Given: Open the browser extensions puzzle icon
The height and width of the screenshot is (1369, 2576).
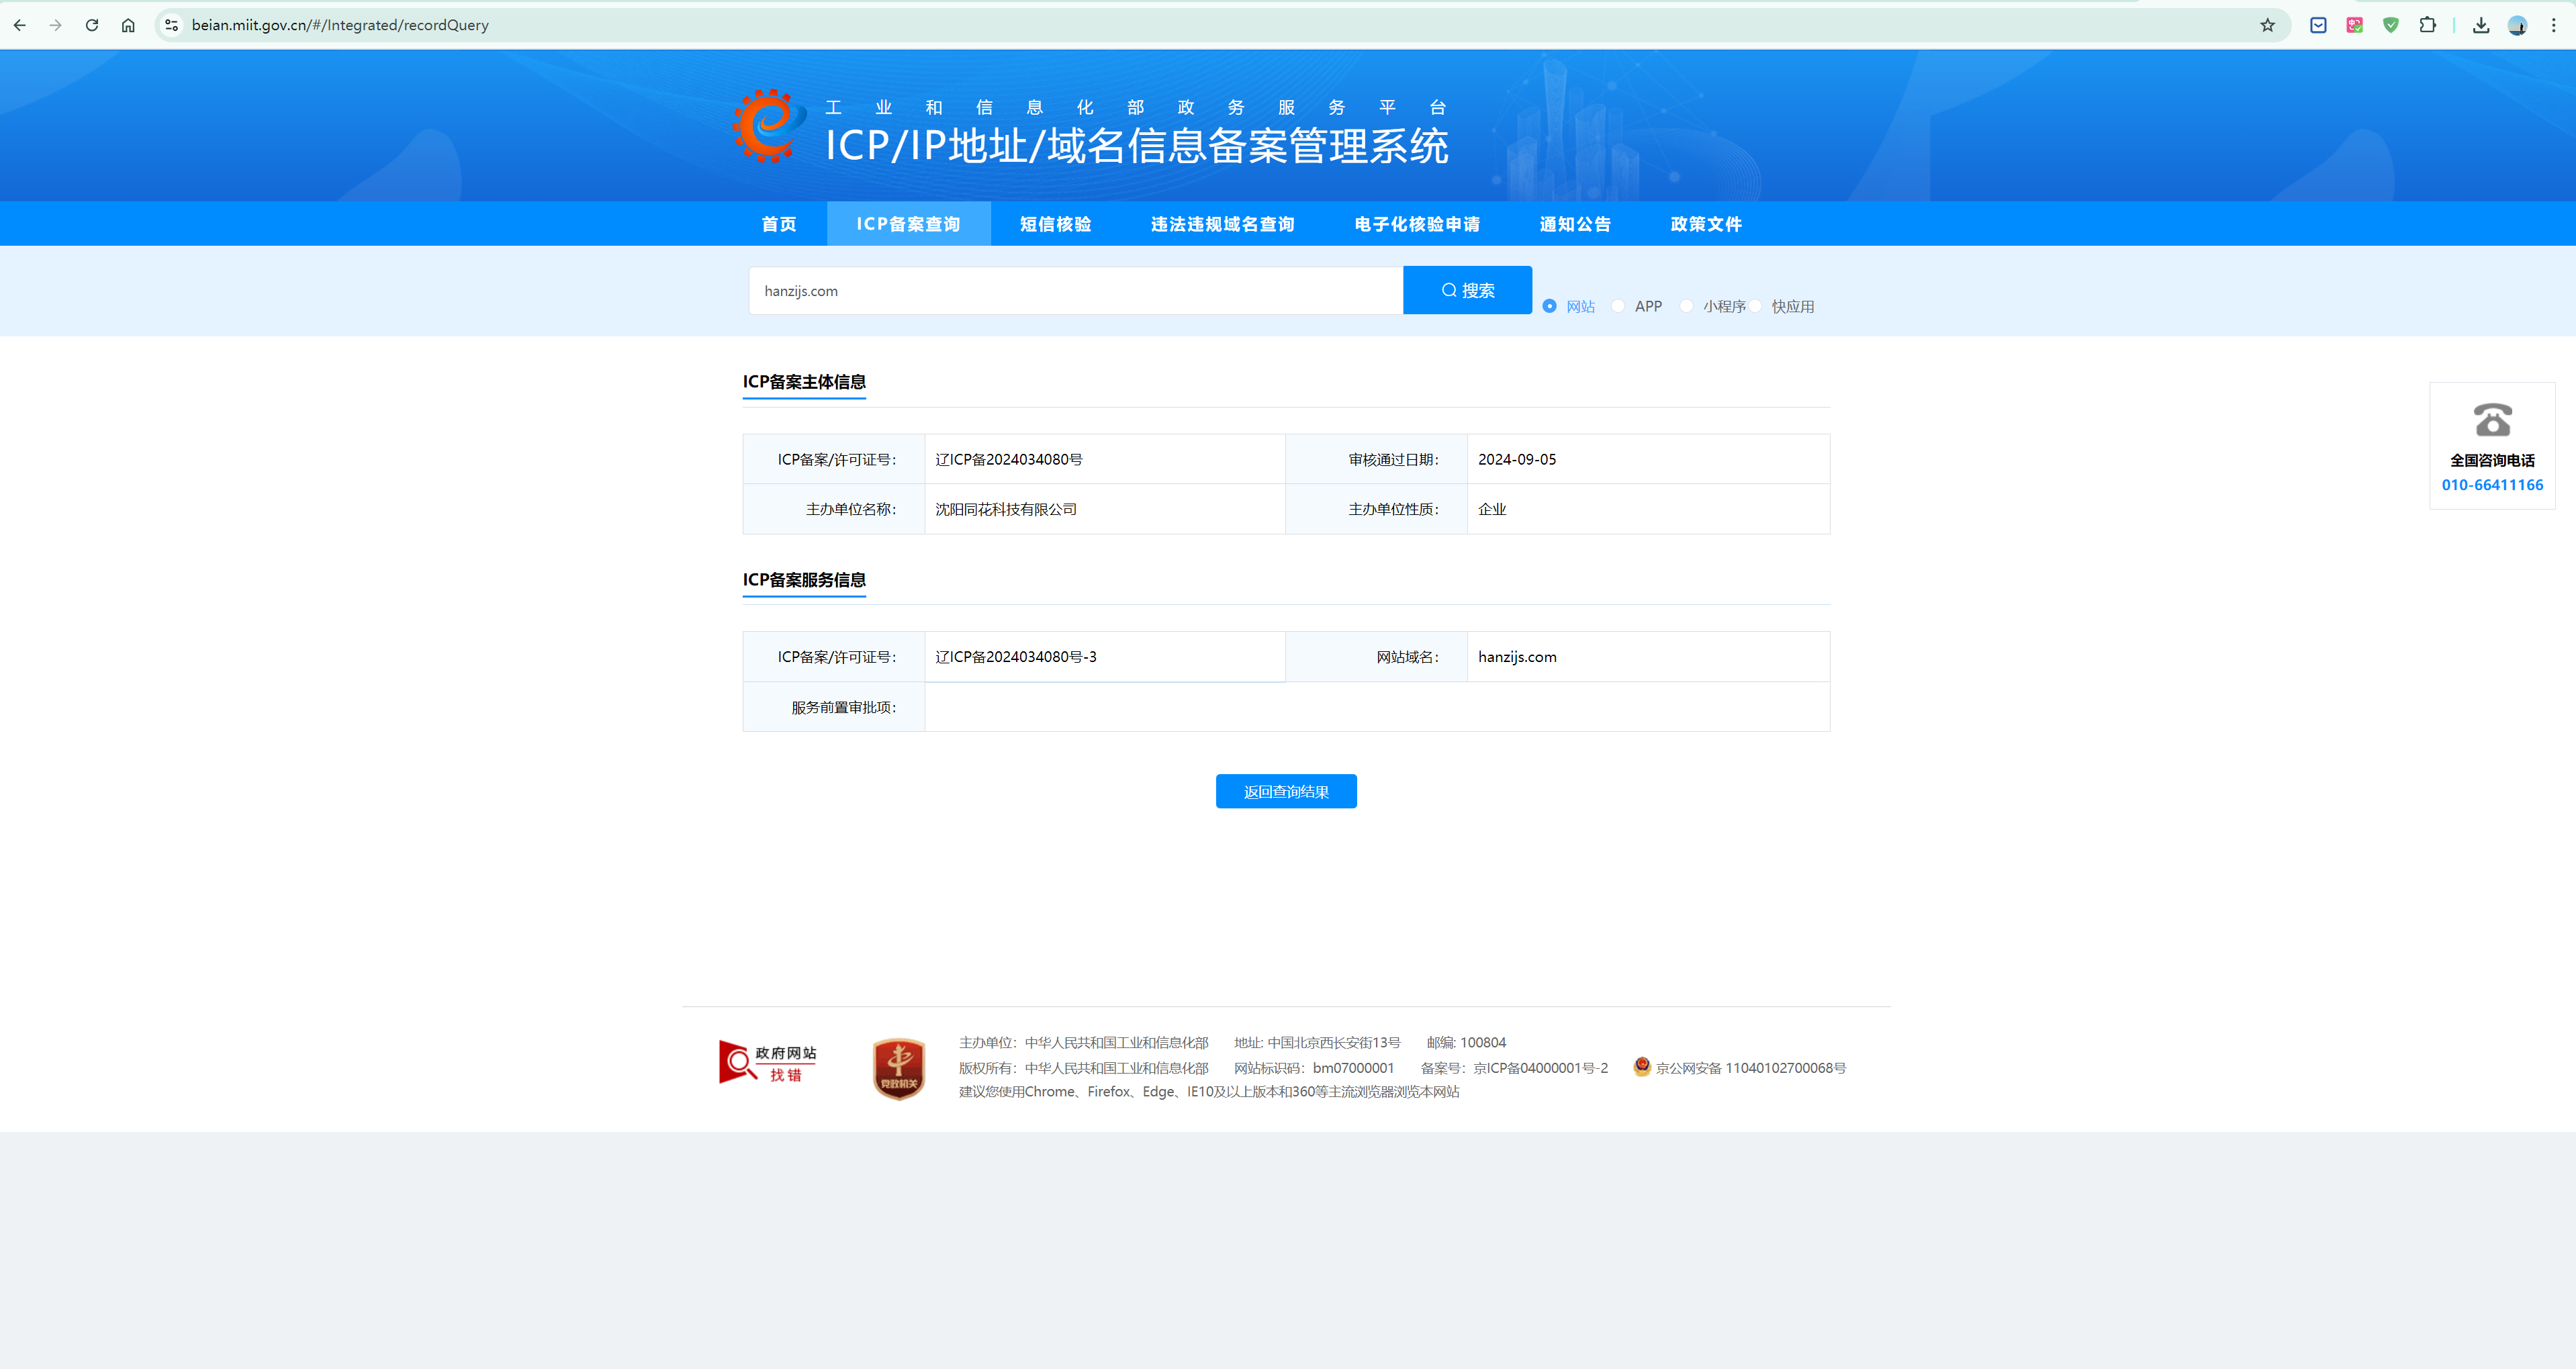Looking at the screenshot, I should pos(2427,25).
